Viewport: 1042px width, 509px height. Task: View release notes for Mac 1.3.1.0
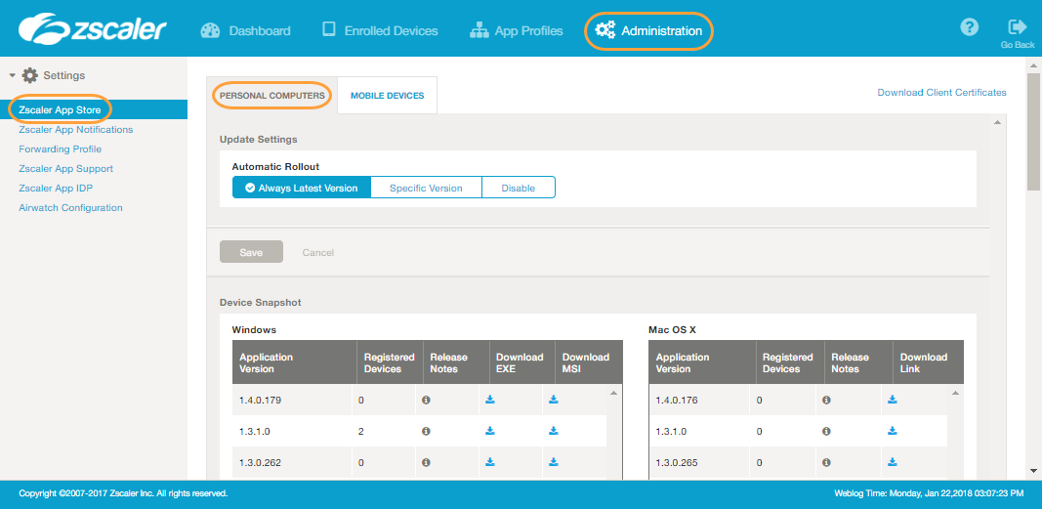point(826,431)
